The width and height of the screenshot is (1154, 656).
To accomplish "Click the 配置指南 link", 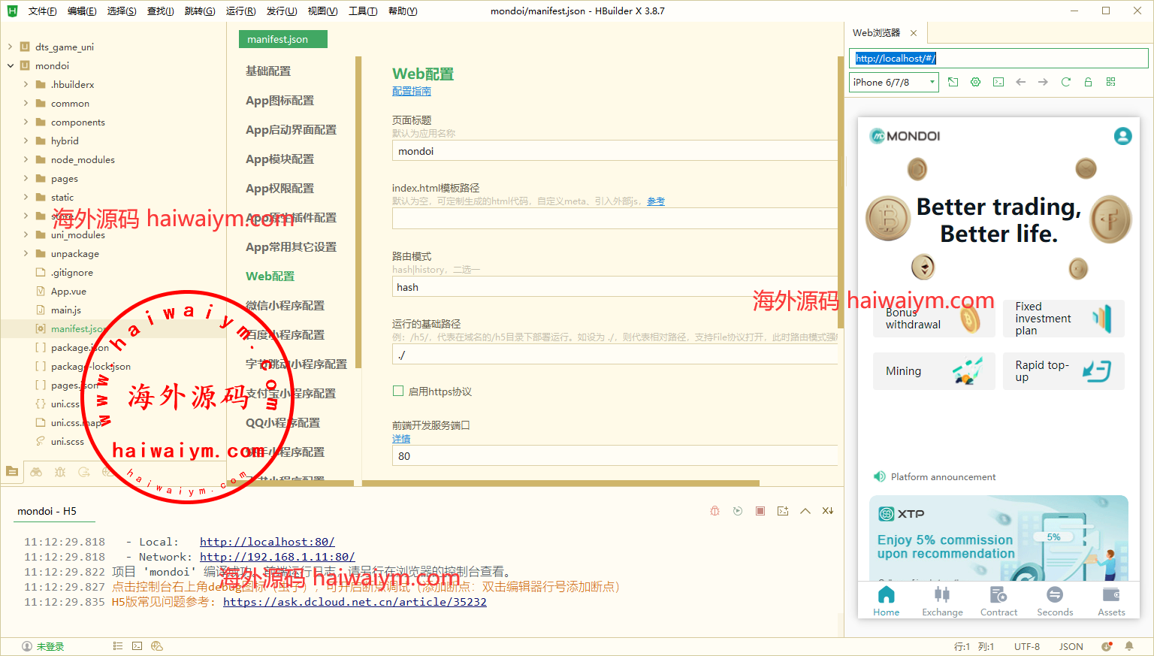I will click(x=411, y=92).
